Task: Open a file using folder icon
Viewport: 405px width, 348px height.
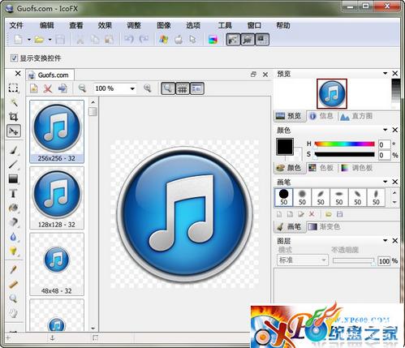Action: tap(39, 40)
